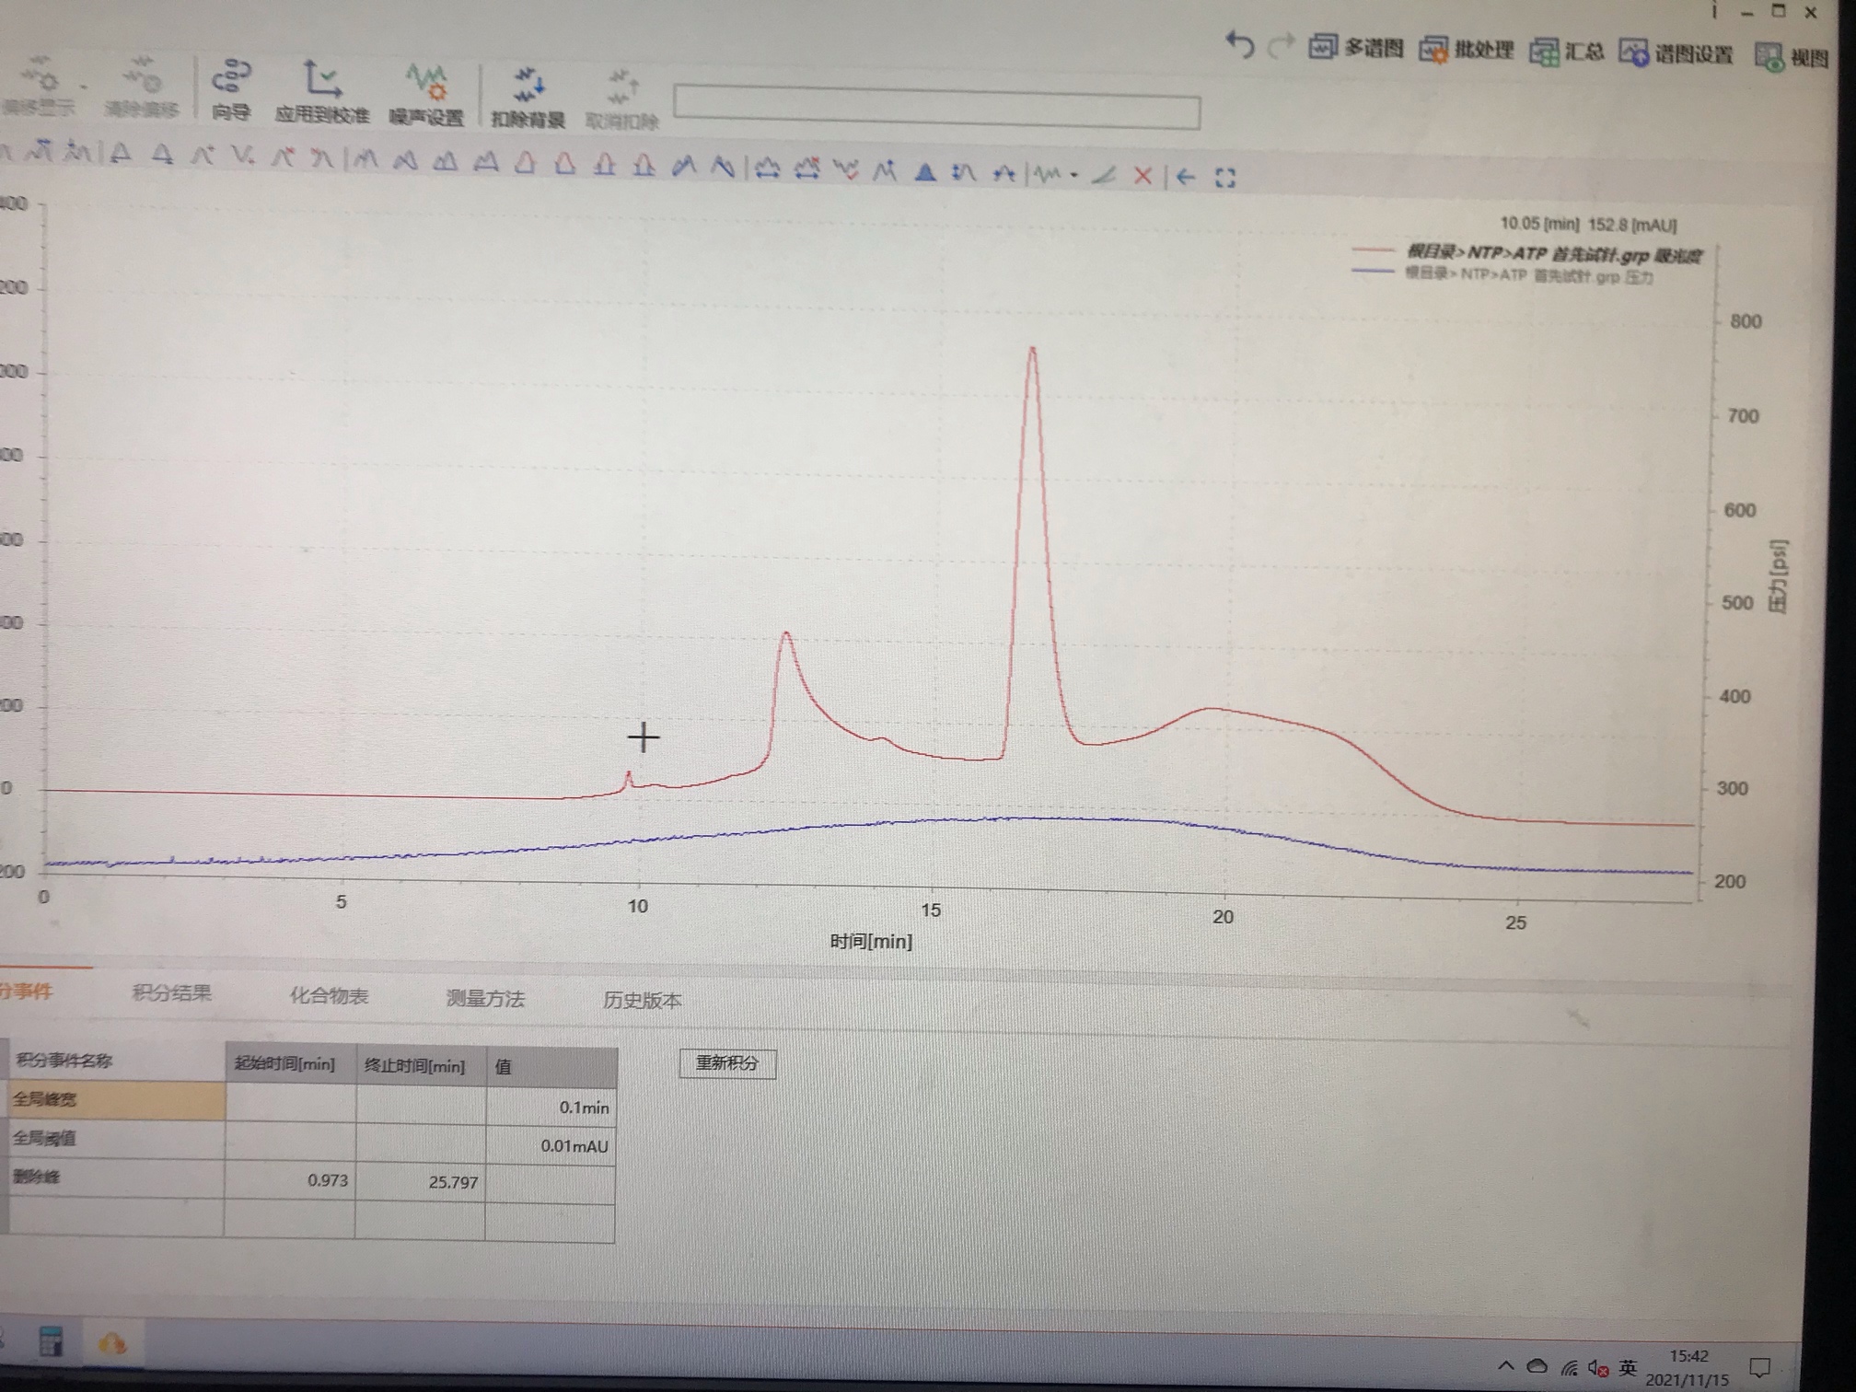Show hidden system tray icons chevron
Viewport: 1856px width, 1392px height.
coord(1505,1364)
